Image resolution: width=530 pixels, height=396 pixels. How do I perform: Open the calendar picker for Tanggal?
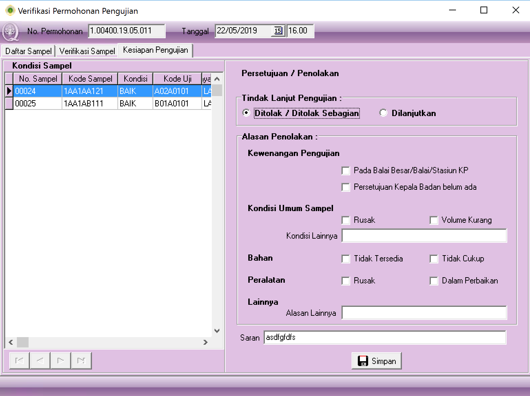tap(278, 31)
